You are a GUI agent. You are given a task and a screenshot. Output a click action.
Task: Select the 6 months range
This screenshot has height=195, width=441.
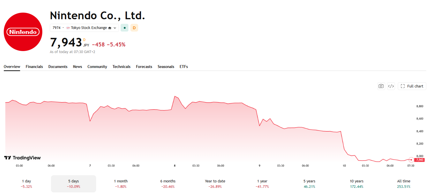pyautogui.click(x=168, y=184)
